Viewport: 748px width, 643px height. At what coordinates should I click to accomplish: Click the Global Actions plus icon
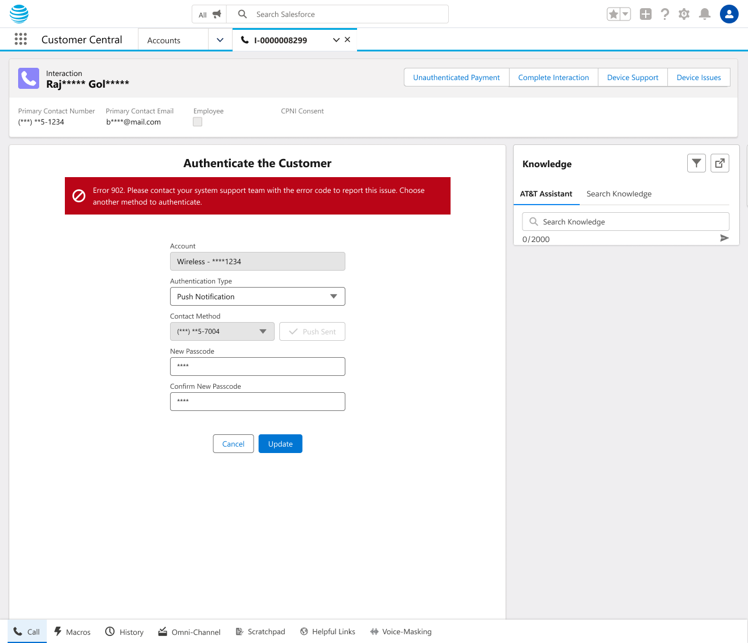point(646,14)
